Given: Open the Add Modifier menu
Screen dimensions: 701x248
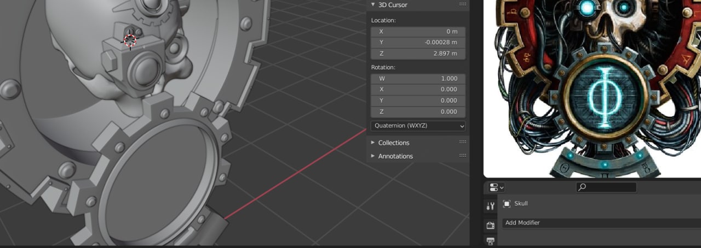Looking at the screenshot, I should coord(601,223).
